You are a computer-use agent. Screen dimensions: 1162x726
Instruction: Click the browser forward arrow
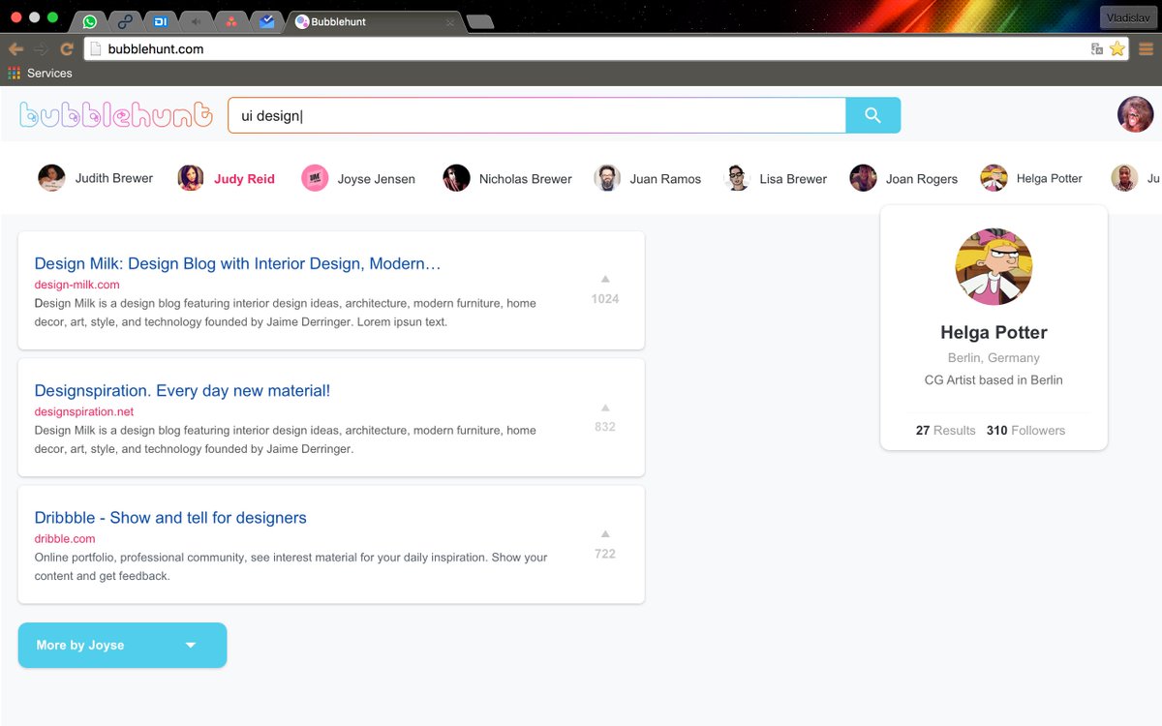pos(41,48)
